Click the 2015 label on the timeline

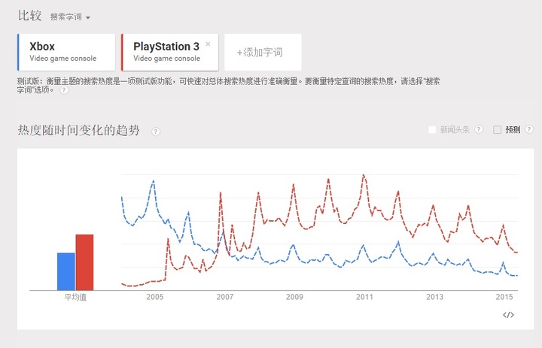coord(504,298)
